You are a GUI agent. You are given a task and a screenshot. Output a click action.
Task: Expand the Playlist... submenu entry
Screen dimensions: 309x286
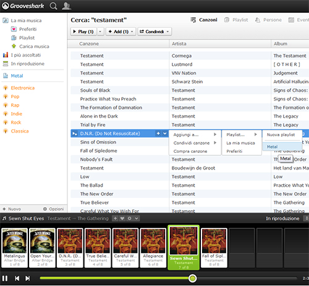(242, 135)
